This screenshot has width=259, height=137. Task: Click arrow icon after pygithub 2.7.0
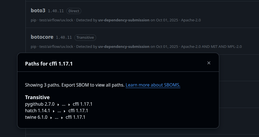(x=58, y=105)
